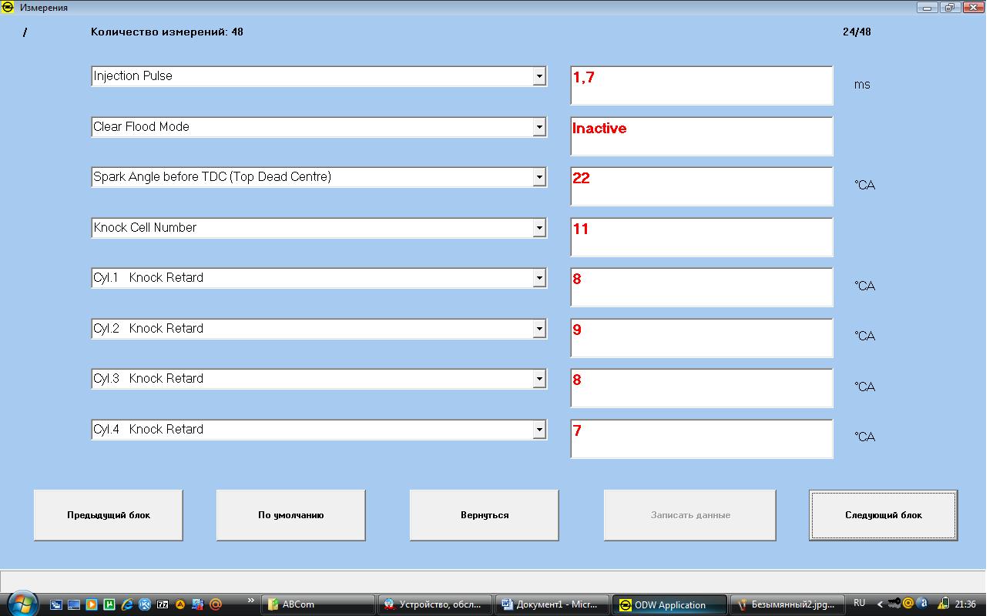The height and width of the screenshot is (616, 1003).
Task: Launch Internet Explorer from Quick Launch
Action: click(x=127, y=604)
